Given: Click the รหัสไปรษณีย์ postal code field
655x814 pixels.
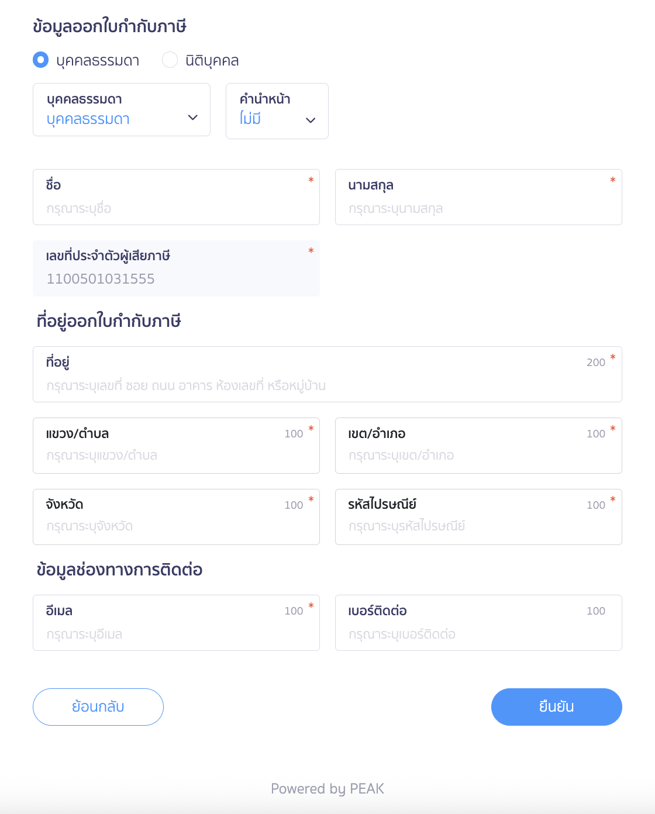Looking at the screenshot, I should (478, 526).
